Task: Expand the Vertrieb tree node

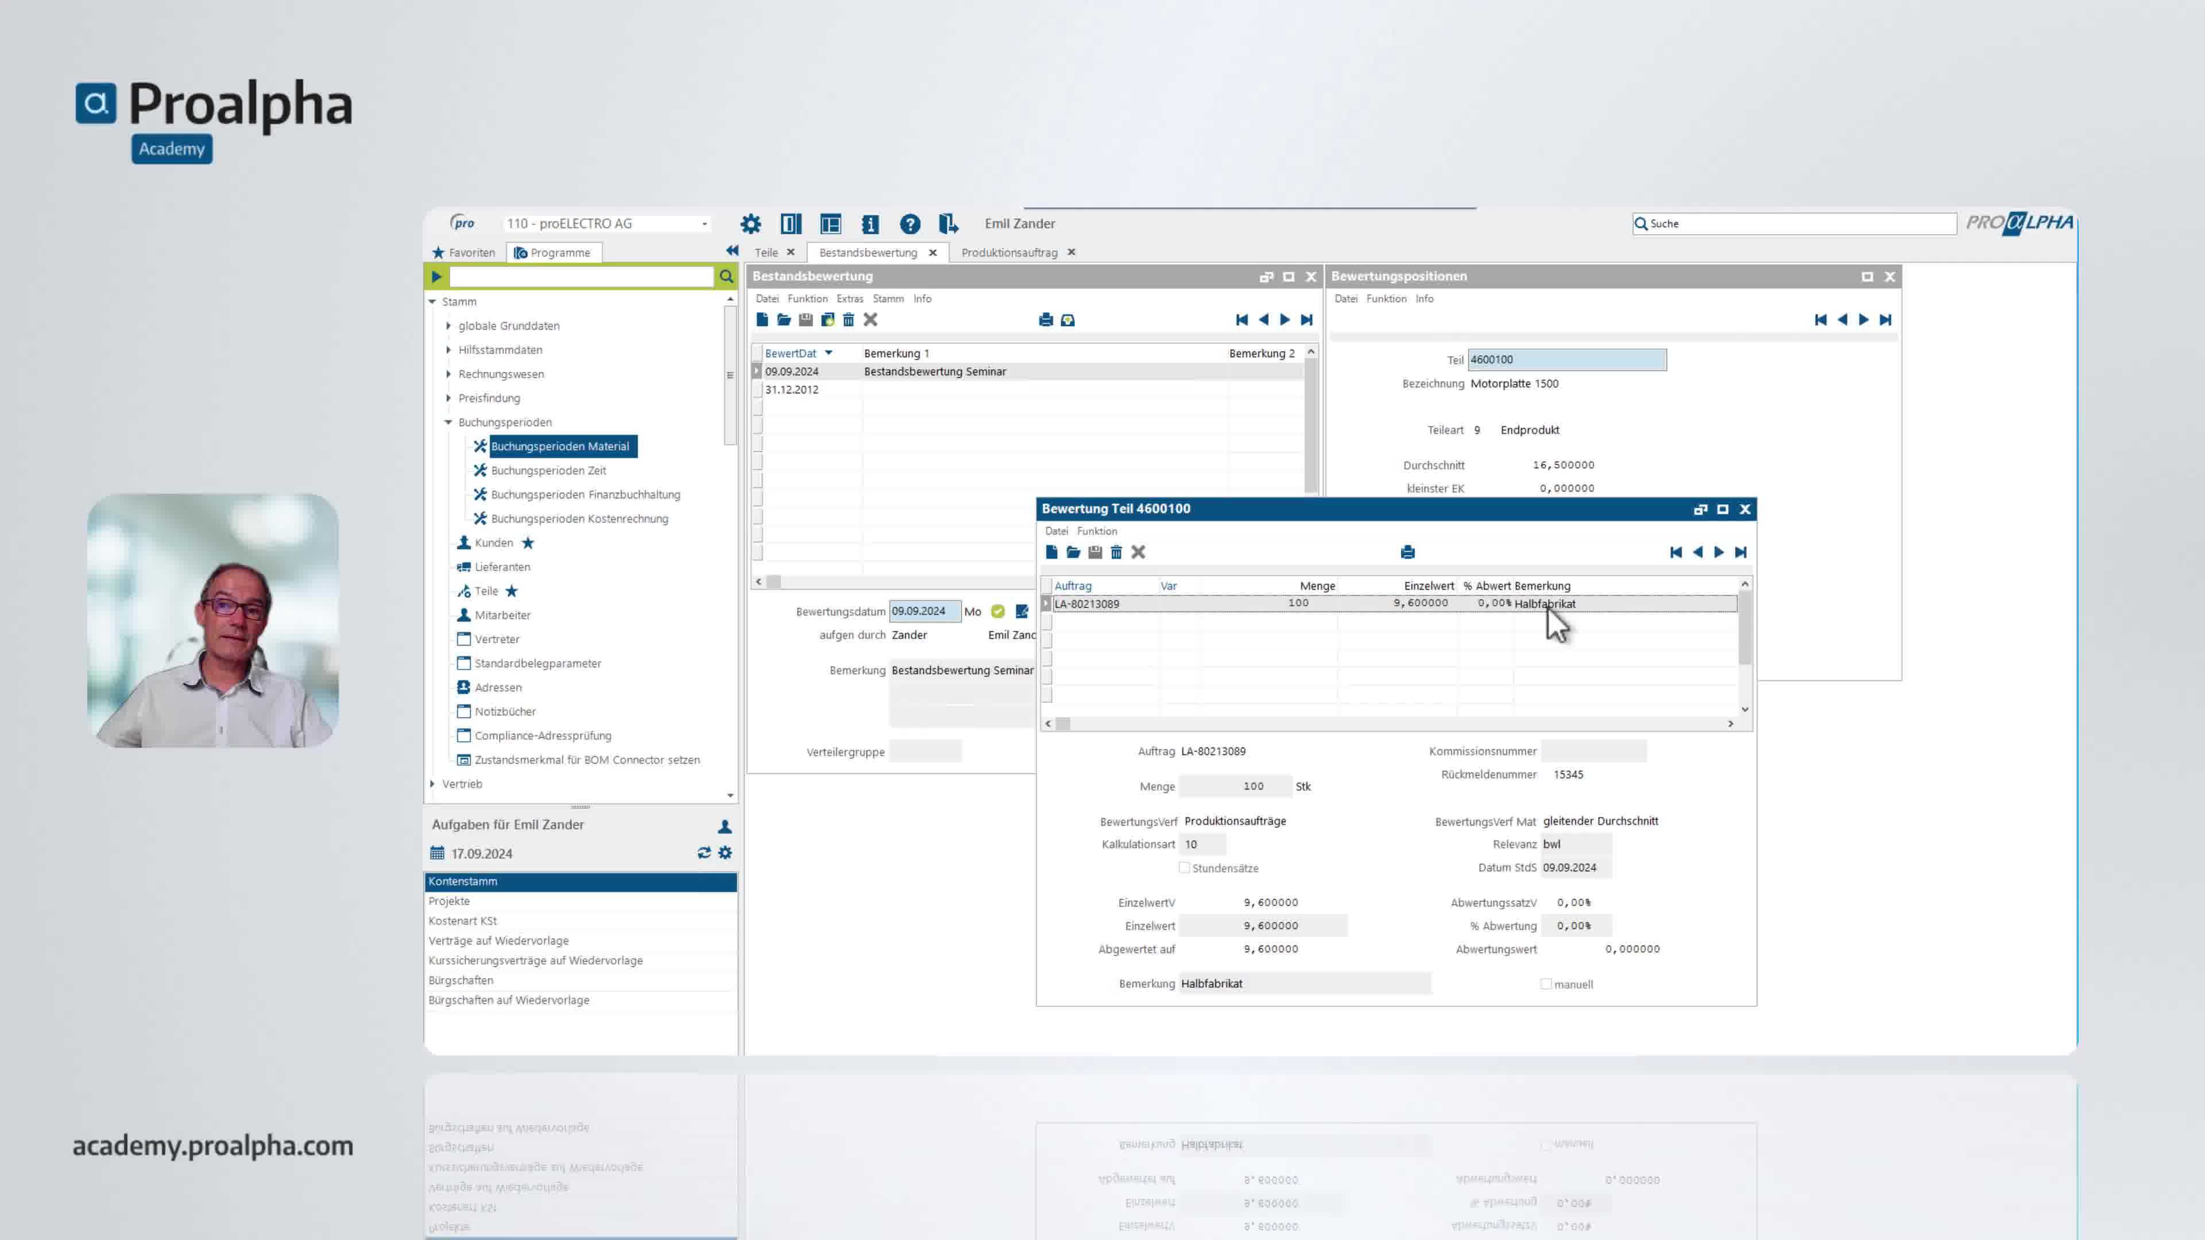Action: point(433,784)
